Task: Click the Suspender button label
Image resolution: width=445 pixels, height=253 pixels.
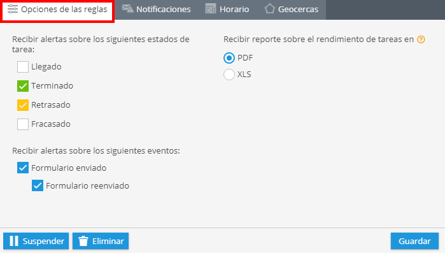Action: pyautogui.click(x=43, y=241)
